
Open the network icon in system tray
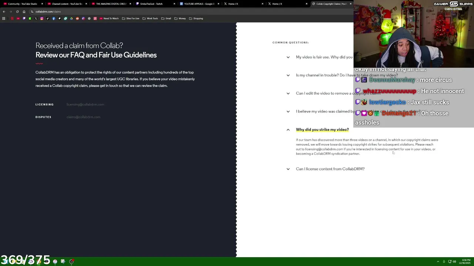pyautogui.click(x=450, y=262)
